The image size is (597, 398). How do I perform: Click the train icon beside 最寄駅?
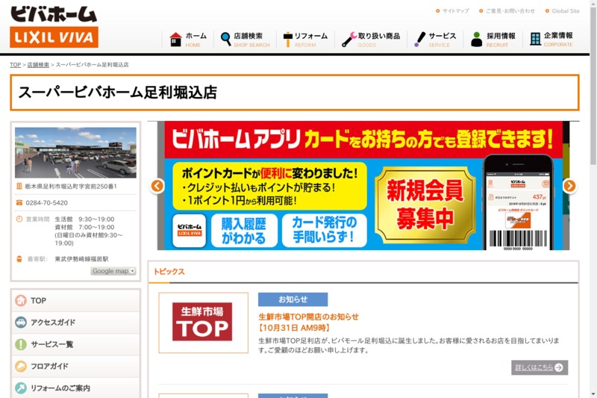[19, 259]
